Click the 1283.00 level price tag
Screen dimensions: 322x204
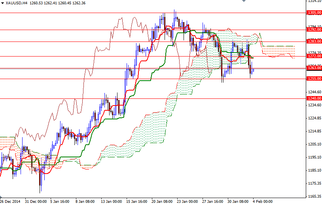(x=314, y=41)
